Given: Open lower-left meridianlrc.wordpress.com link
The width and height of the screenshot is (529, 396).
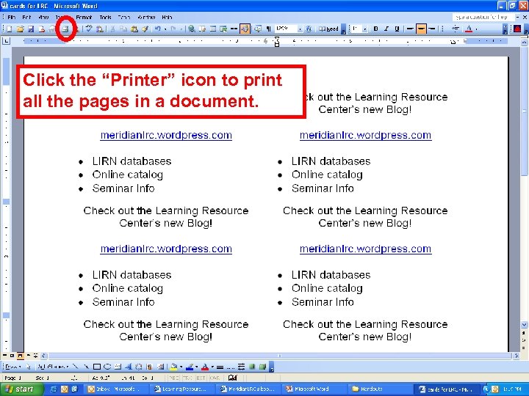Looking at the screenshot, I should 166,249.
